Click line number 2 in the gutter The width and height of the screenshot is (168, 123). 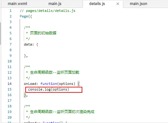pos(10,16)
